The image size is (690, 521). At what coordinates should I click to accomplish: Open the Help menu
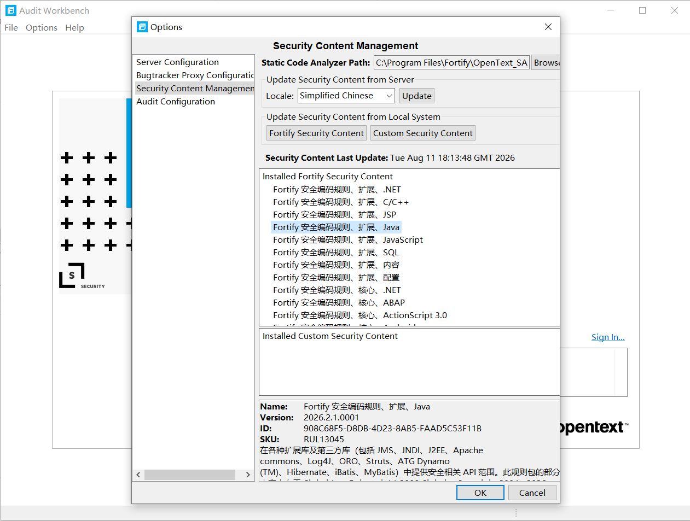point(74,27)
